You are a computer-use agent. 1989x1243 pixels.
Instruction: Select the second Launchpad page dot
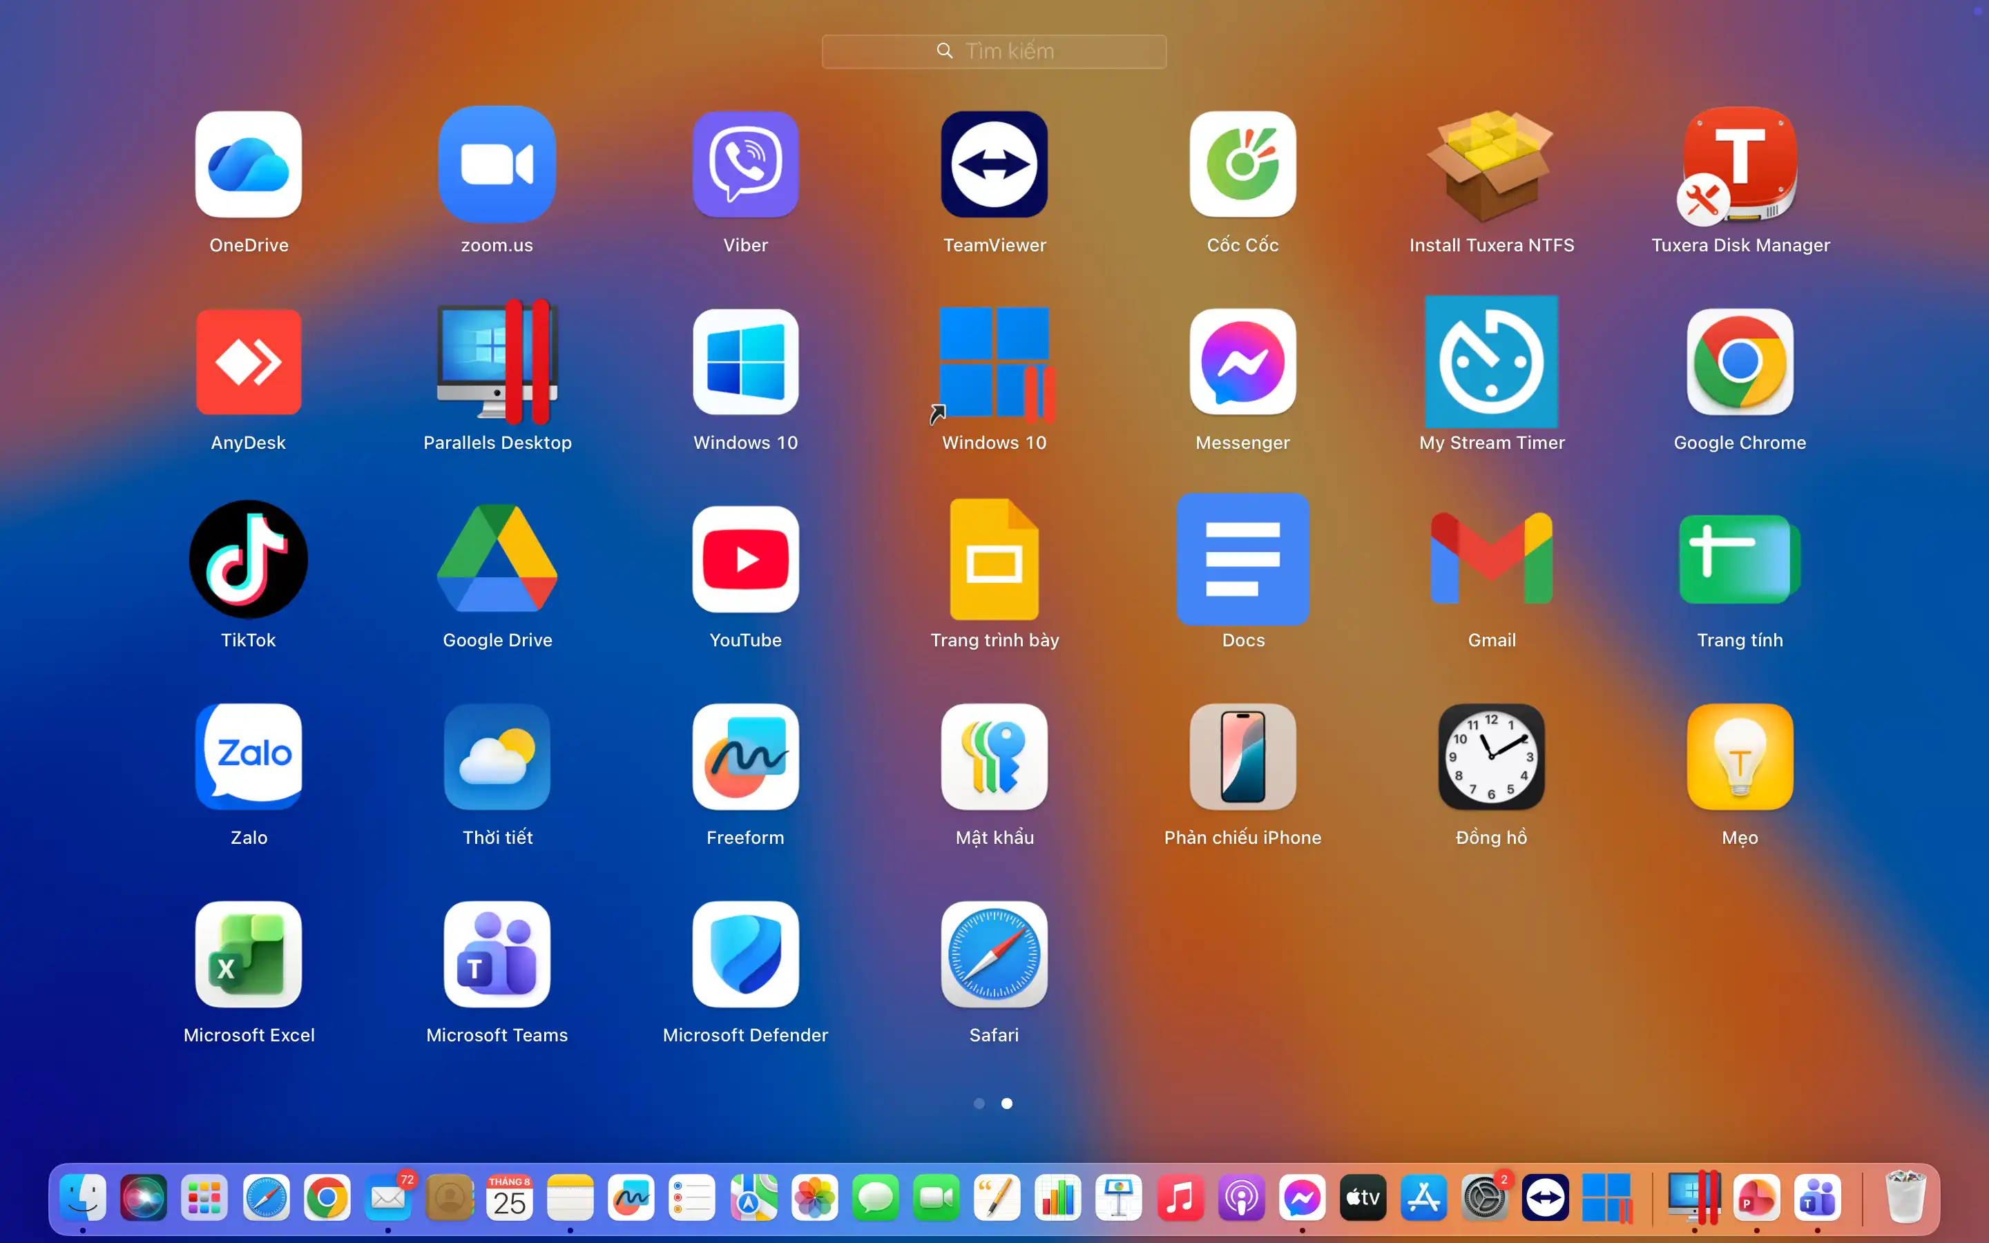click(1007, 1104)
